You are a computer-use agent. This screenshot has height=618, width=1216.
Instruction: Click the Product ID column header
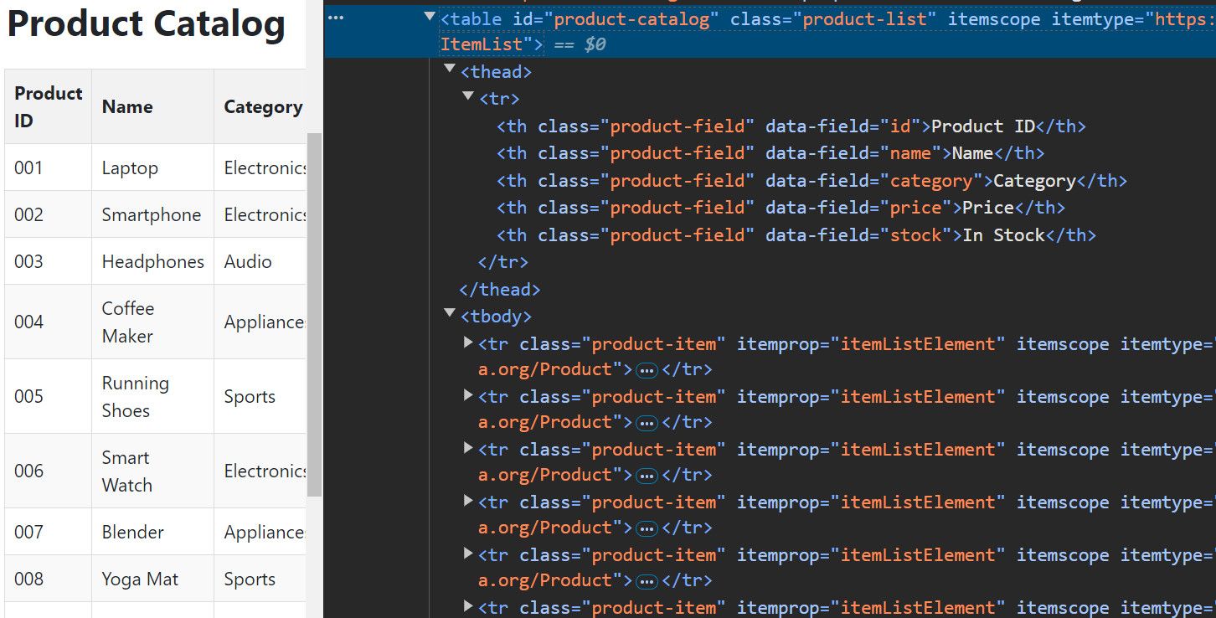tap(49, 106)
